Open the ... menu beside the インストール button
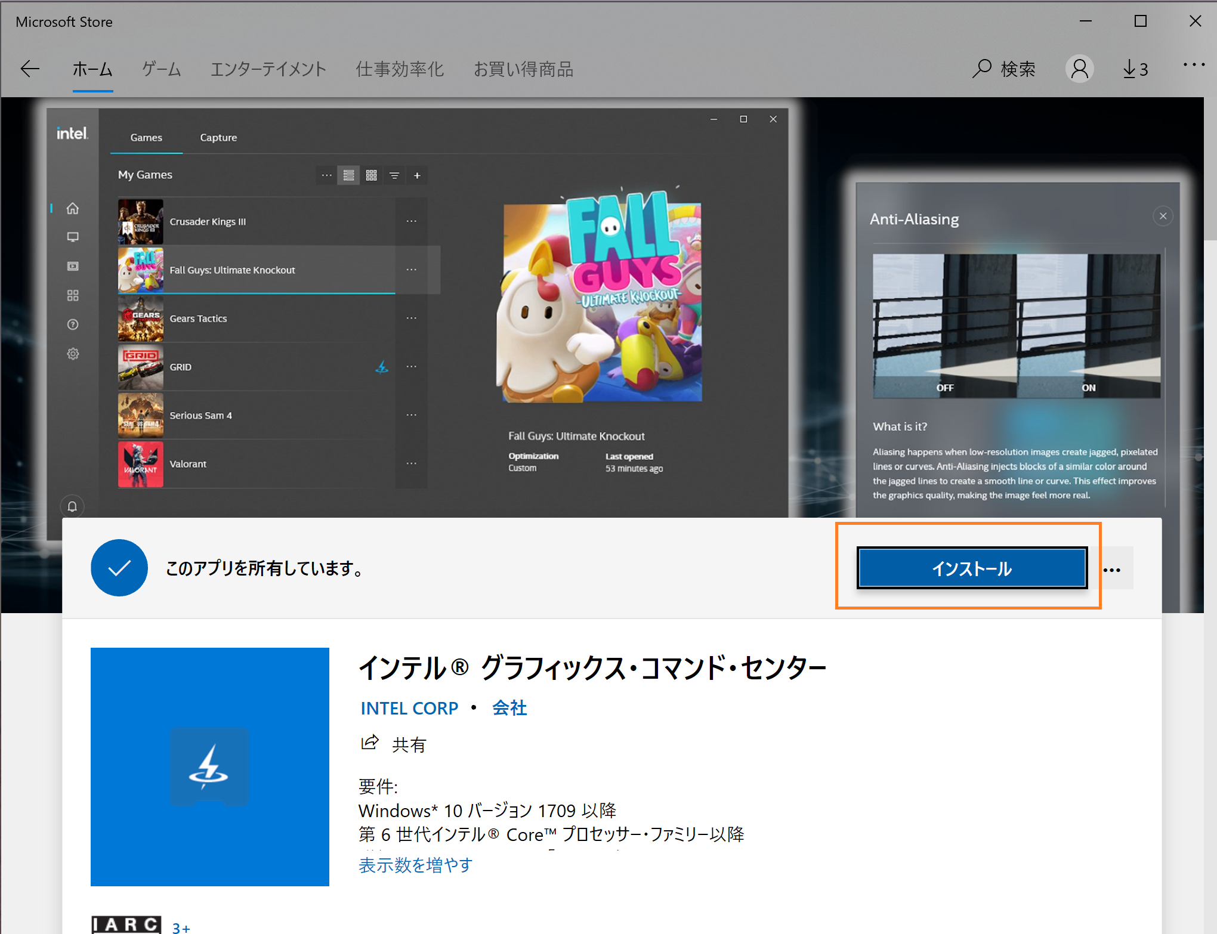The height and width of the screenshot is (934, 1217). click(1113, 568)
